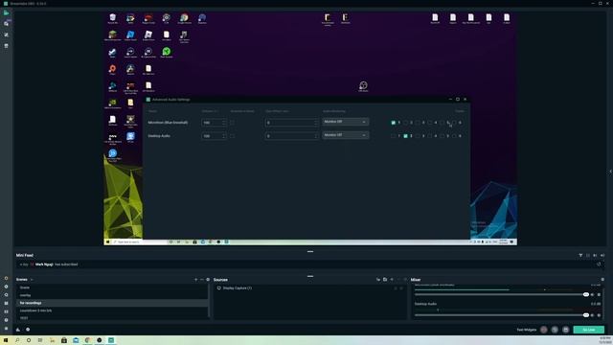The image size is (613, 345).
Task: Select the countdown 5 min scene
Action: pos(112,310)
